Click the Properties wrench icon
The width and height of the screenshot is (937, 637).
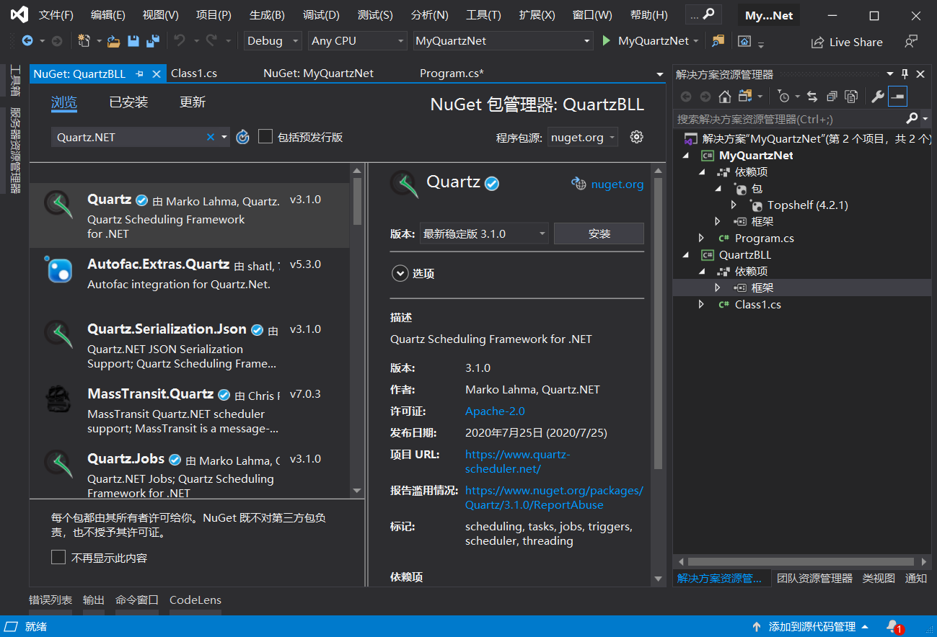point(878,97)
